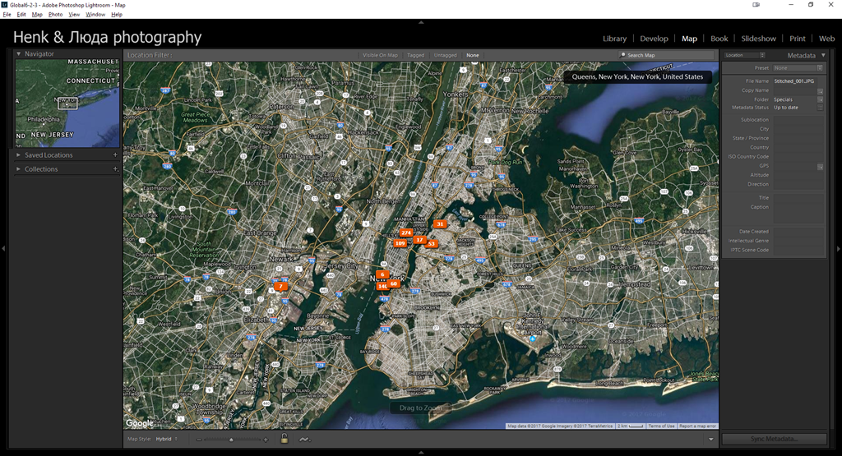
Task: Click the Lightroom app icon in title bar
Action: (x=4, y=5)
